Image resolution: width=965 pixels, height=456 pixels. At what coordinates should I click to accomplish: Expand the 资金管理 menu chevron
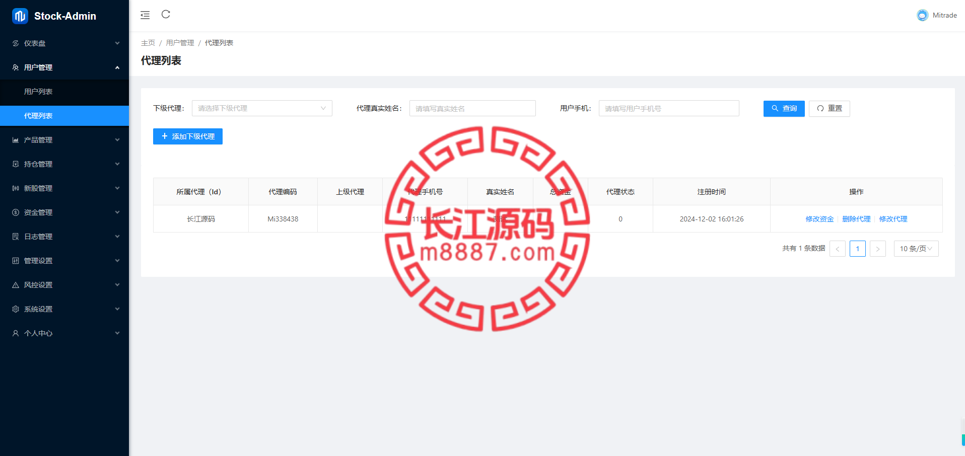coord(117,212)
